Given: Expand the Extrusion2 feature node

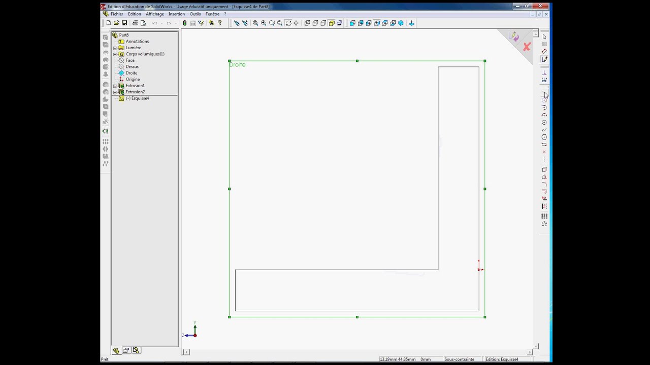Looking at the screenshot, I should [x=115, y=92].
